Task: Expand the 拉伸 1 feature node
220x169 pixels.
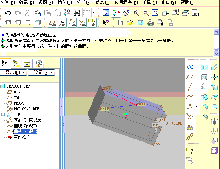Action: pos(3,115)
